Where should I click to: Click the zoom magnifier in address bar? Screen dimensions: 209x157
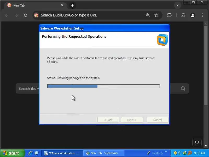click(x=148, y=15)
